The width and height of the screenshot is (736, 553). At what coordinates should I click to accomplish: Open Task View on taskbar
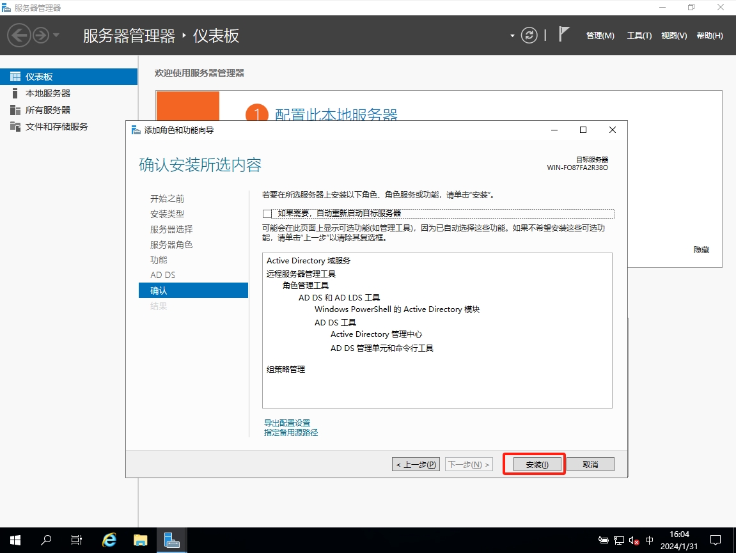77,540
